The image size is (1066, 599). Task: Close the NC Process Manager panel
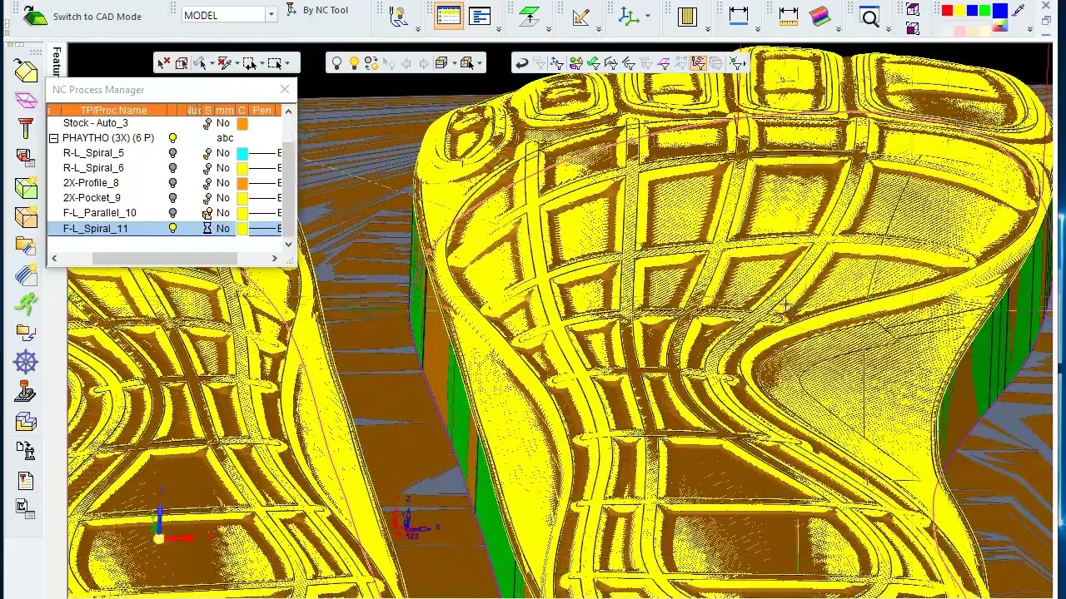[285, 89]
